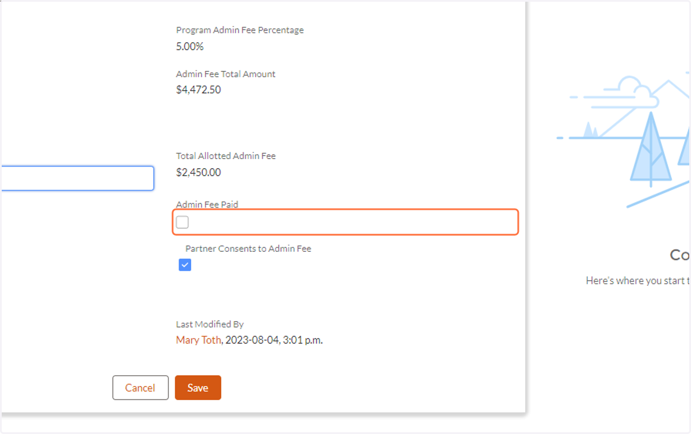Click the Admin Fee Total Amount label
Viewport: 691px width, 434px height.
pyautogui.click(x=226, y=74)
